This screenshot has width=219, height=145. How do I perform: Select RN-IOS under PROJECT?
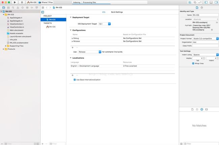click(53, 19)
